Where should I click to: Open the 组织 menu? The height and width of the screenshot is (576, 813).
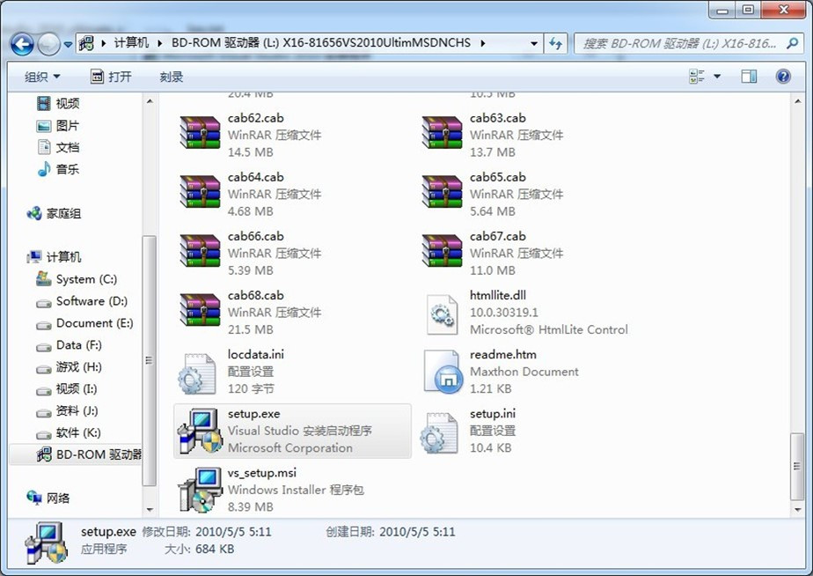tap(42, 77)
